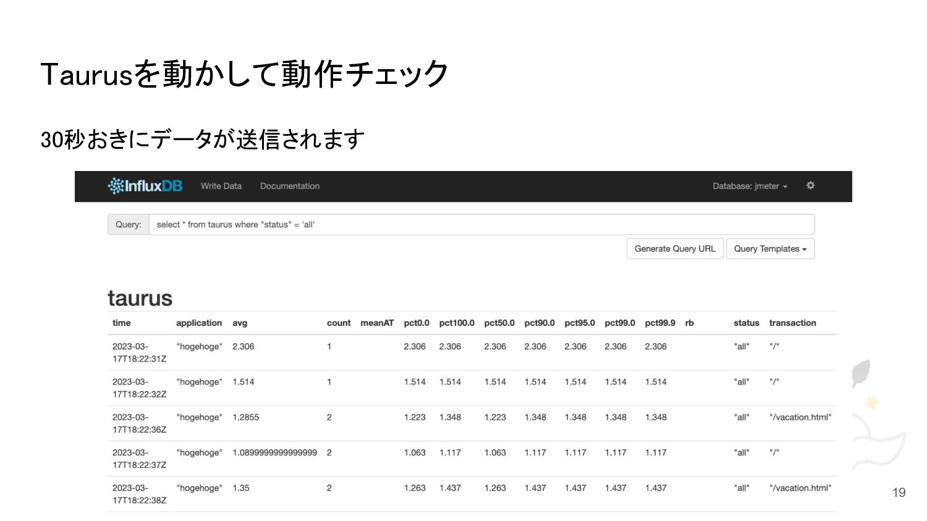Viewport: 927px width, 521px height.
Task: Click the rb column header
Action: pos(690,323)
